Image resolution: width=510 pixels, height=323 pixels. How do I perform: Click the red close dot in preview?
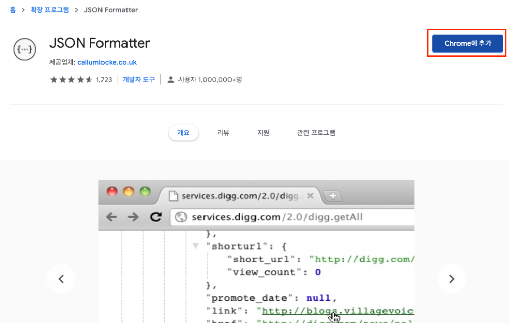coord(112,191)
